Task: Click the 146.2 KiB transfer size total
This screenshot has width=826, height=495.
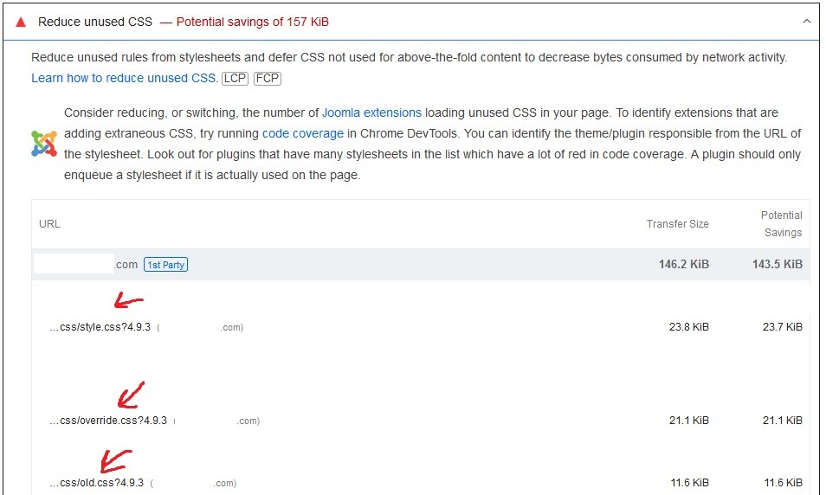Action: (x=683, y=265)
